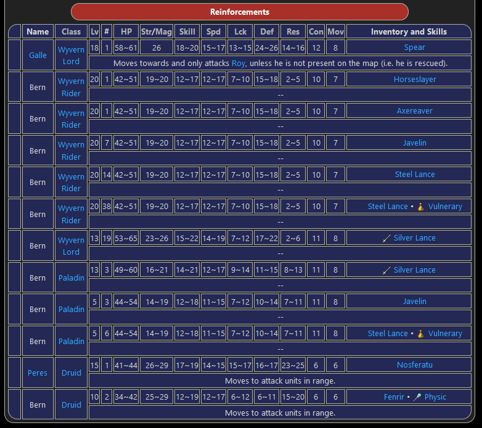482x428 pixels.
Task: Open the Silver Lance link in the Bern Wyvern Lord row
Action: (414, 238)
